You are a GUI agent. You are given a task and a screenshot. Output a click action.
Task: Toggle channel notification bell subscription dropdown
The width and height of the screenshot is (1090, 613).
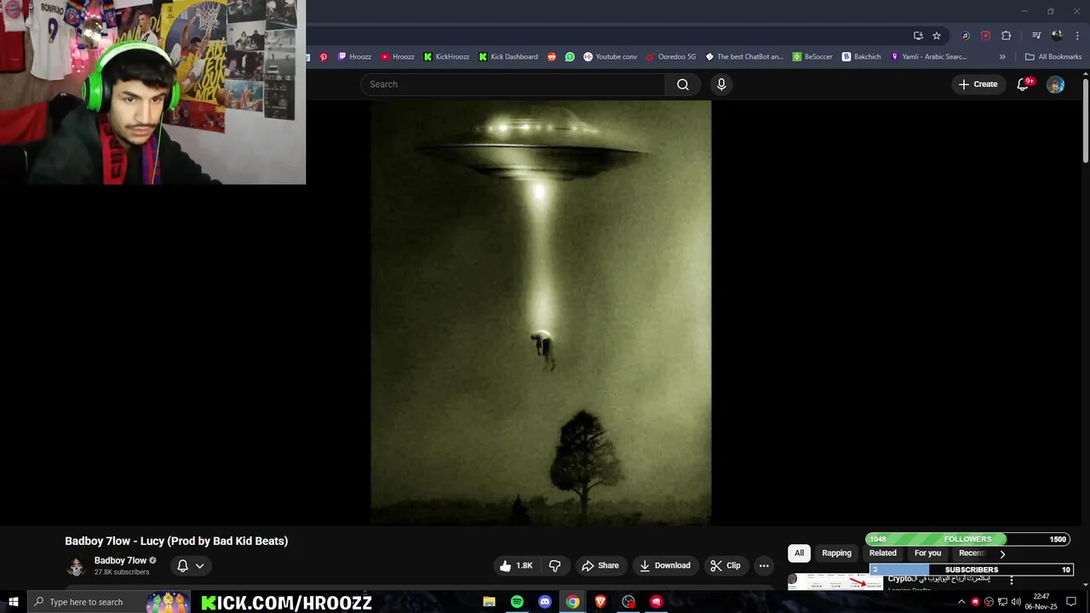click(x=191, y=565)
